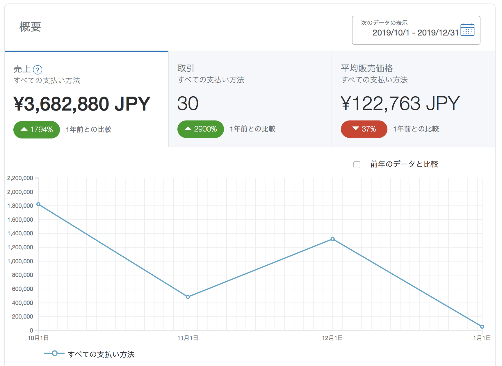Click the 概要 heading
The image size is (502, 366).
click(30, 27)
